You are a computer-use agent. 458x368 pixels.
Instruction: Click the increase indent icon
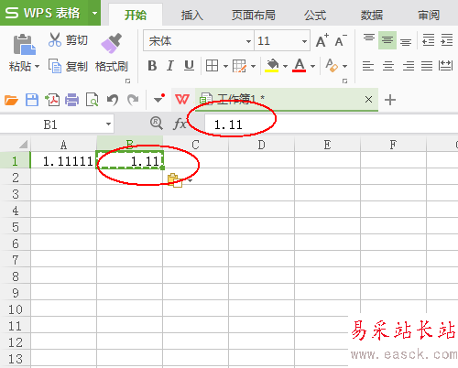[x=446, y=40]
